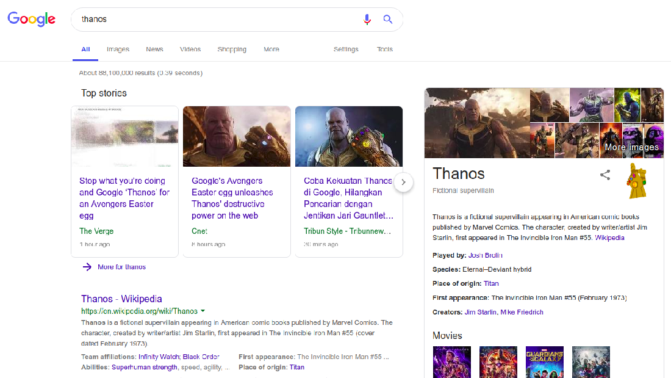Viewport: 671px width, 378px height.
Task: Click More for thanos link
Action: (x=121, y=267)
